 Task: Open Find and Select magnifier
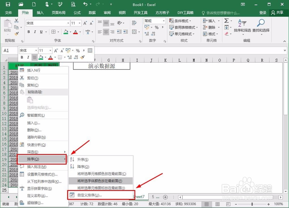pos(261,27)
